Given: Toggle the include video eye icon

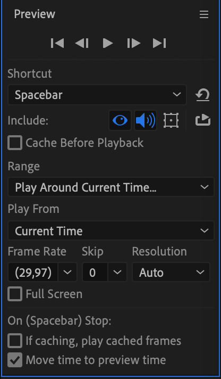Looking at the screenshot, I should (120, 120).
